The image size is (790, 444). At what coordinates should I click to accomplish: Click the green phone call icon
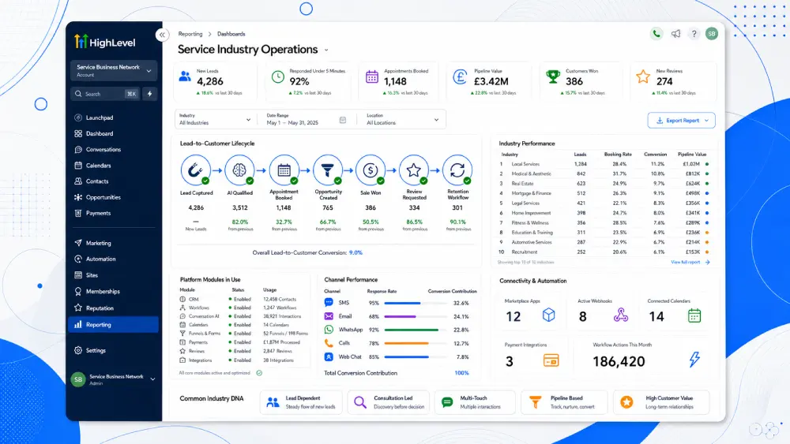[x=656, y=34]
